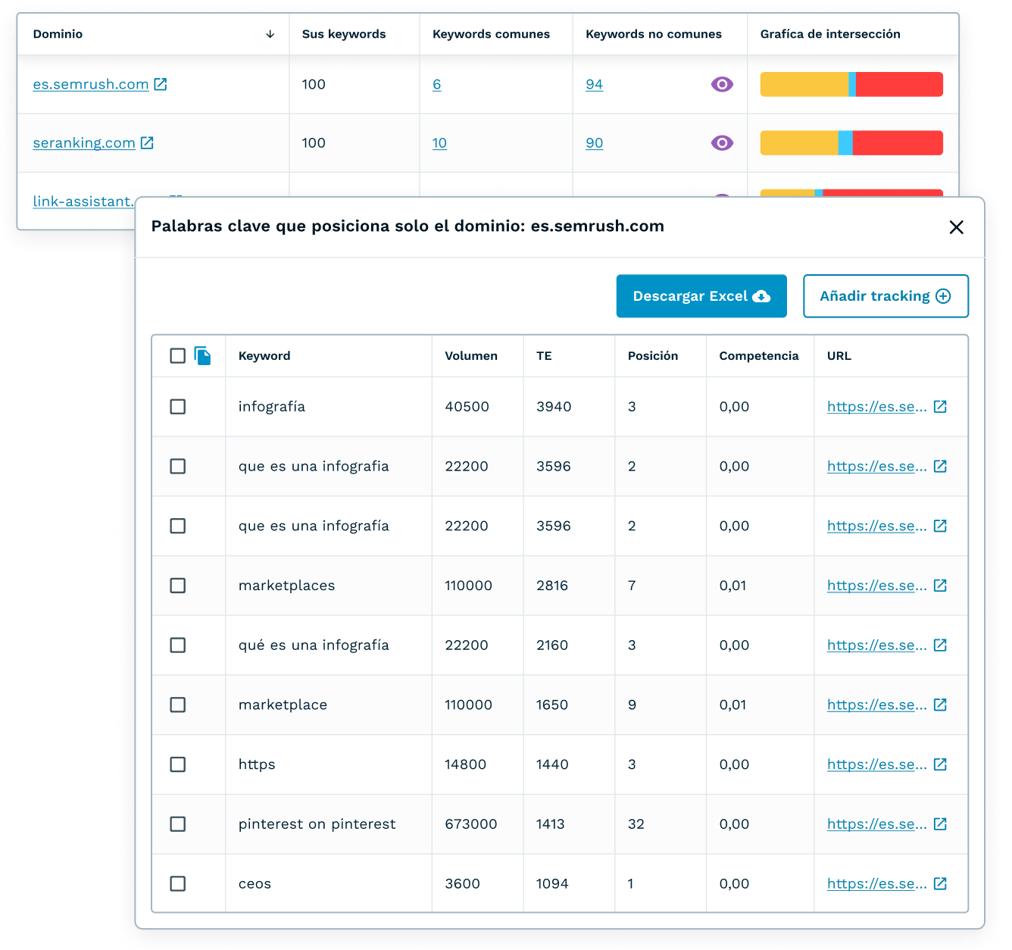Toggle eye icon in seranking.com row

722,142
